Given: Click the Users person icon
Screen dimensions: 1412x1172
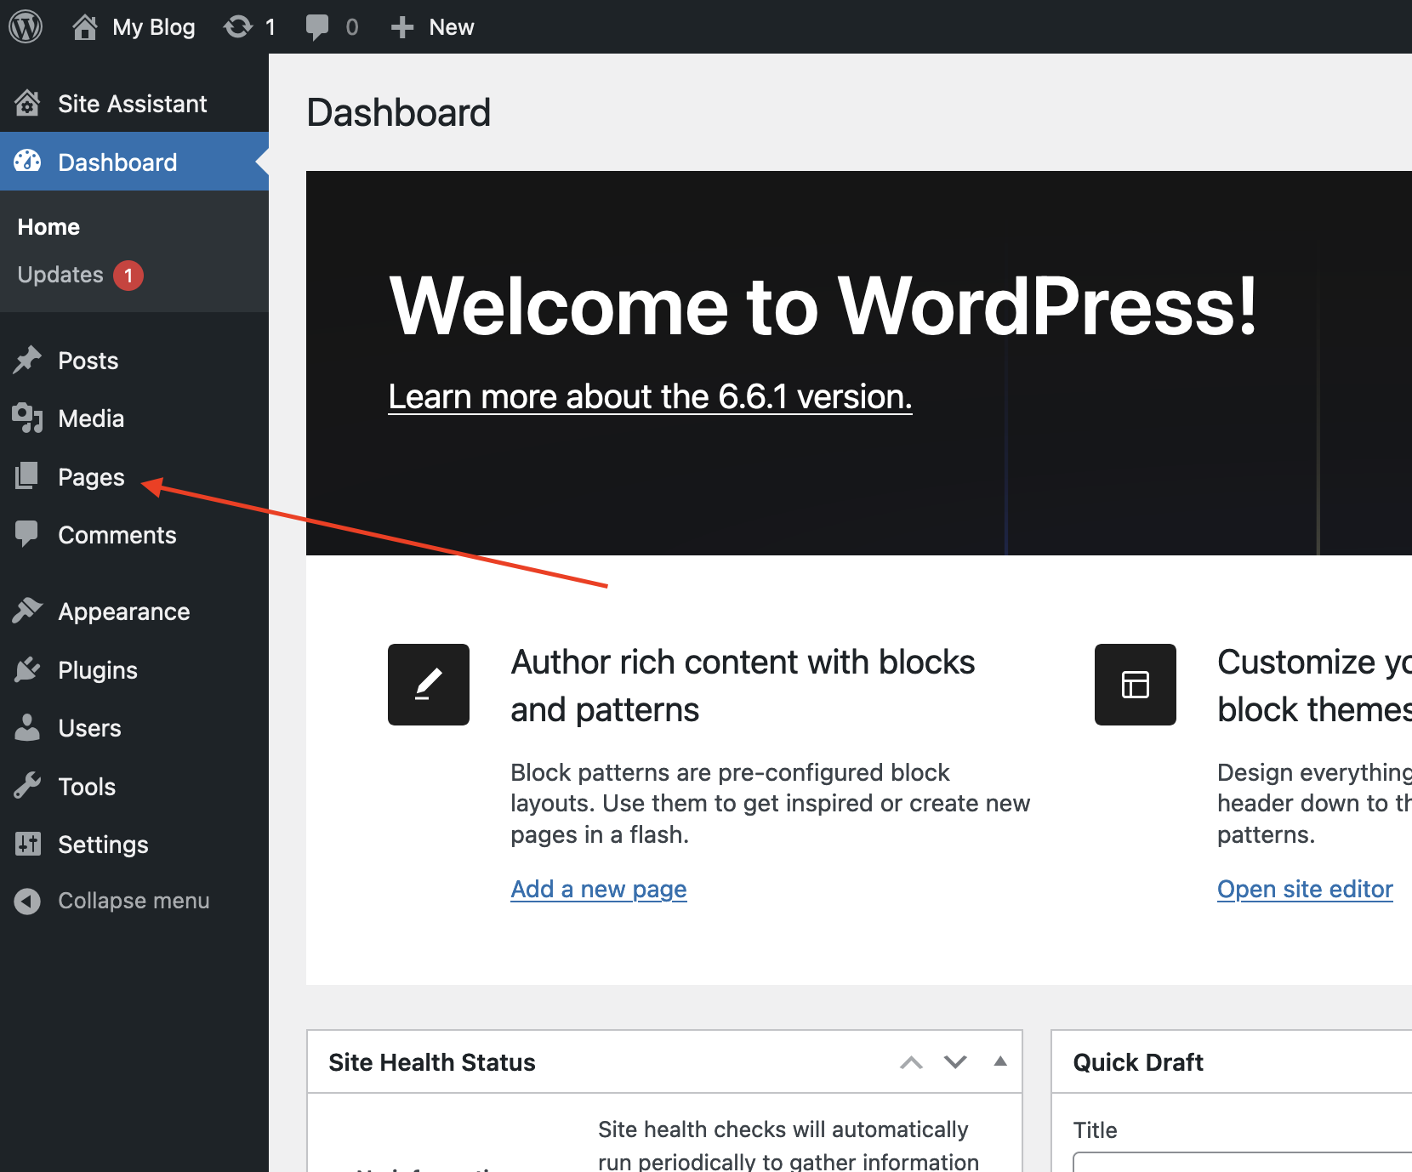Looking at the screenshot, I should coord(27,727).
